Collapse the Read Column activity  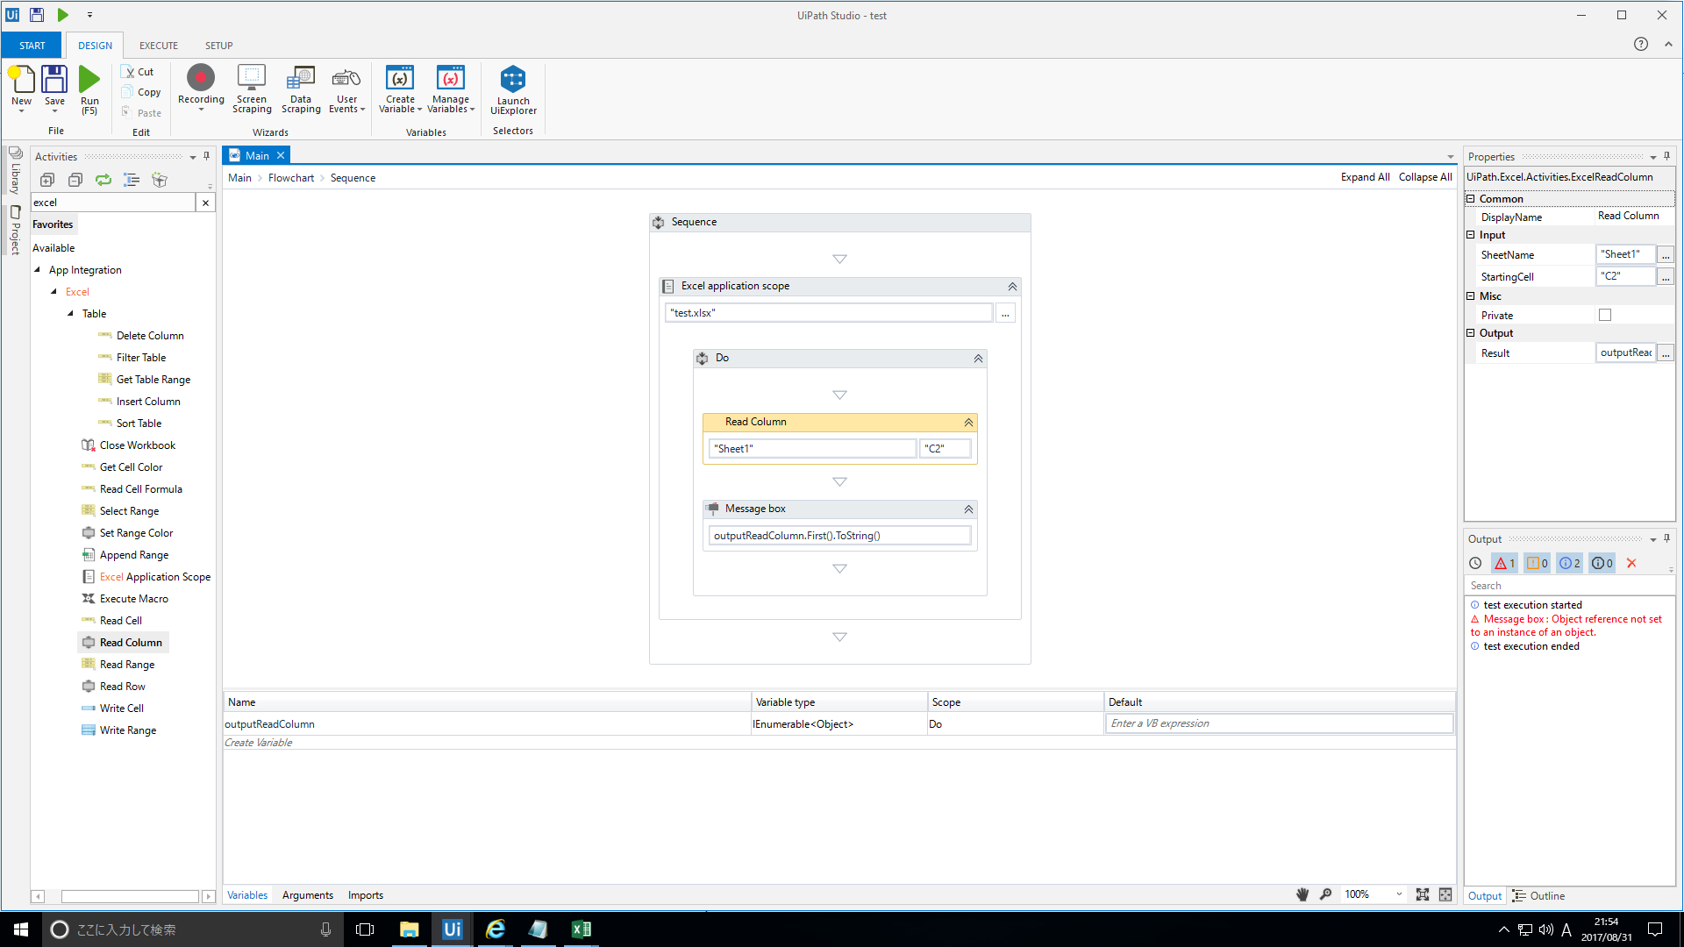pyautogui.click(x=968, y=423)
